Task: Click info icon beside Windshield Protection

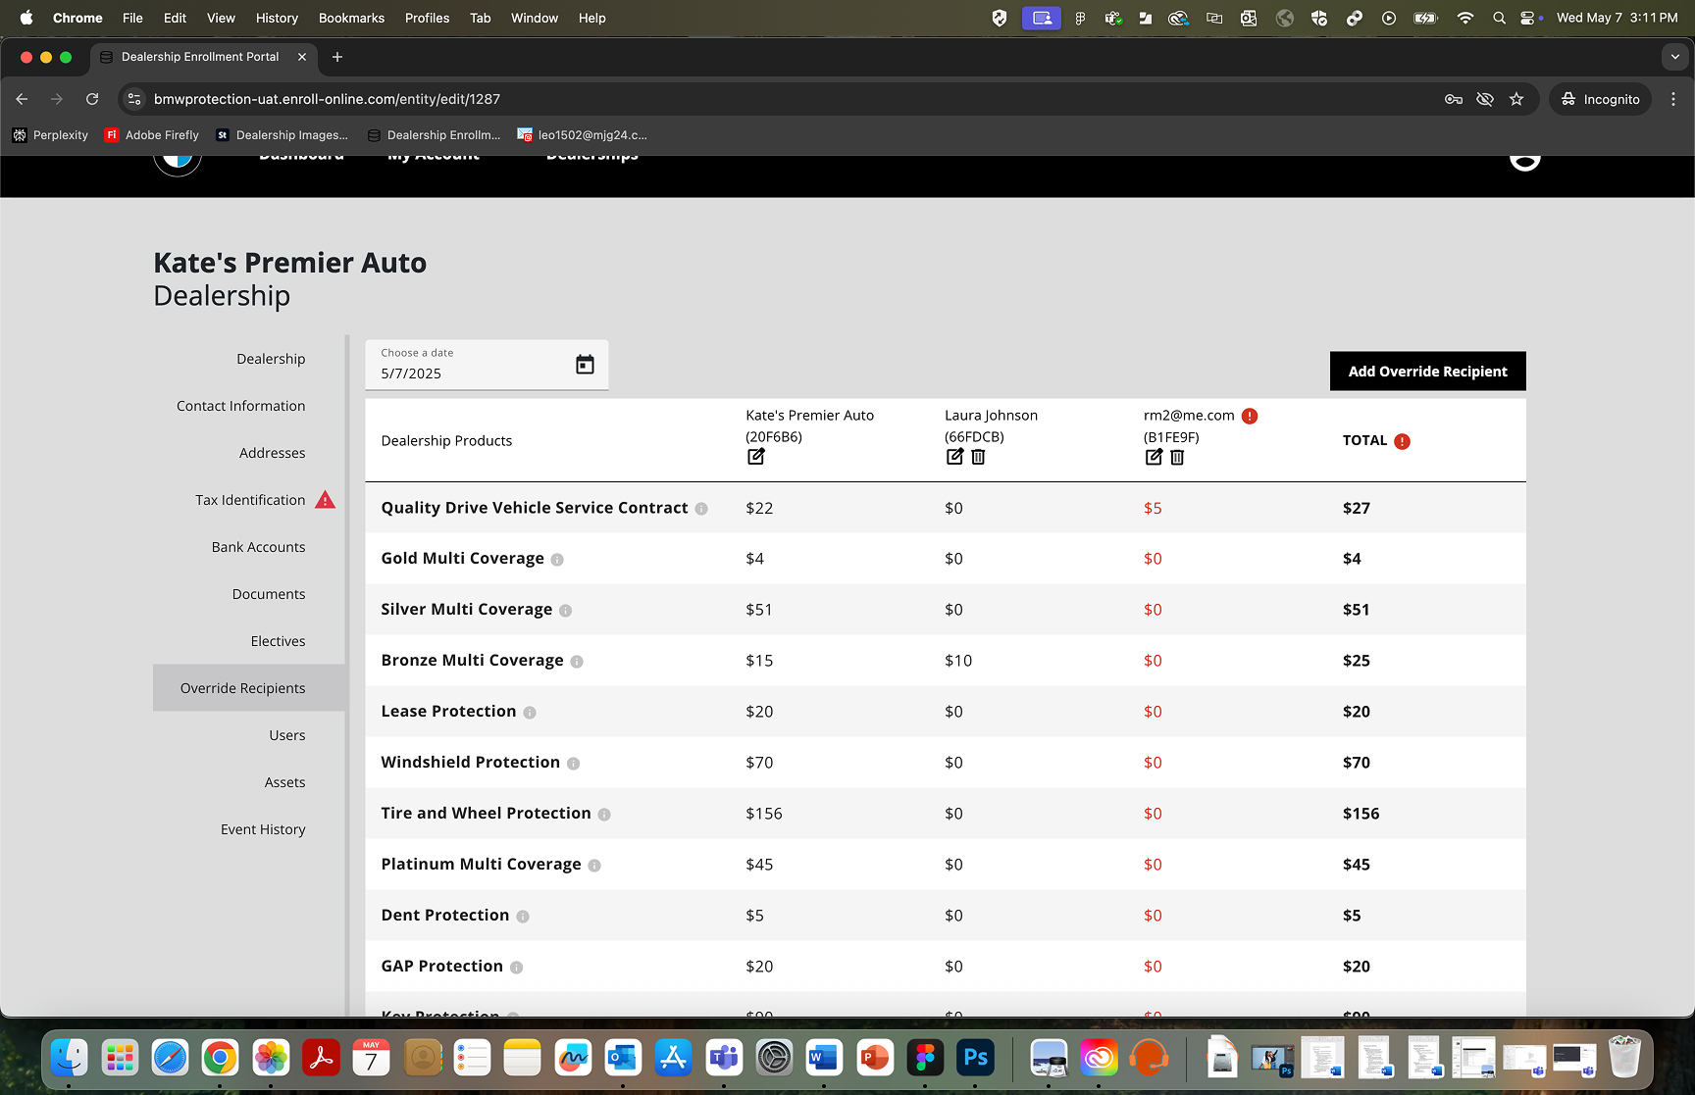Action: point(574,764)
